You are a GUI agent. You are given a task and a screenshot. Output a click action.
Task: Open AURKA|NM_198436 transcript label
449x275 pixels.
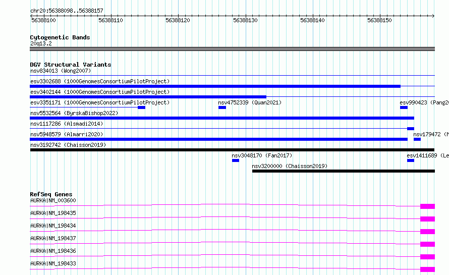(x=53, y=251)
